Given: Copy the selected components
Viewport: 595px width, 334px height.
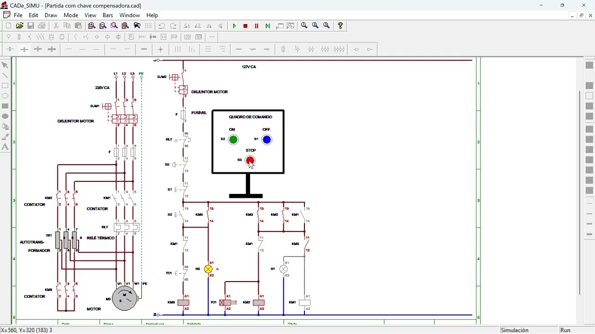Looking at the screenshot, I should tap(67, 26).
